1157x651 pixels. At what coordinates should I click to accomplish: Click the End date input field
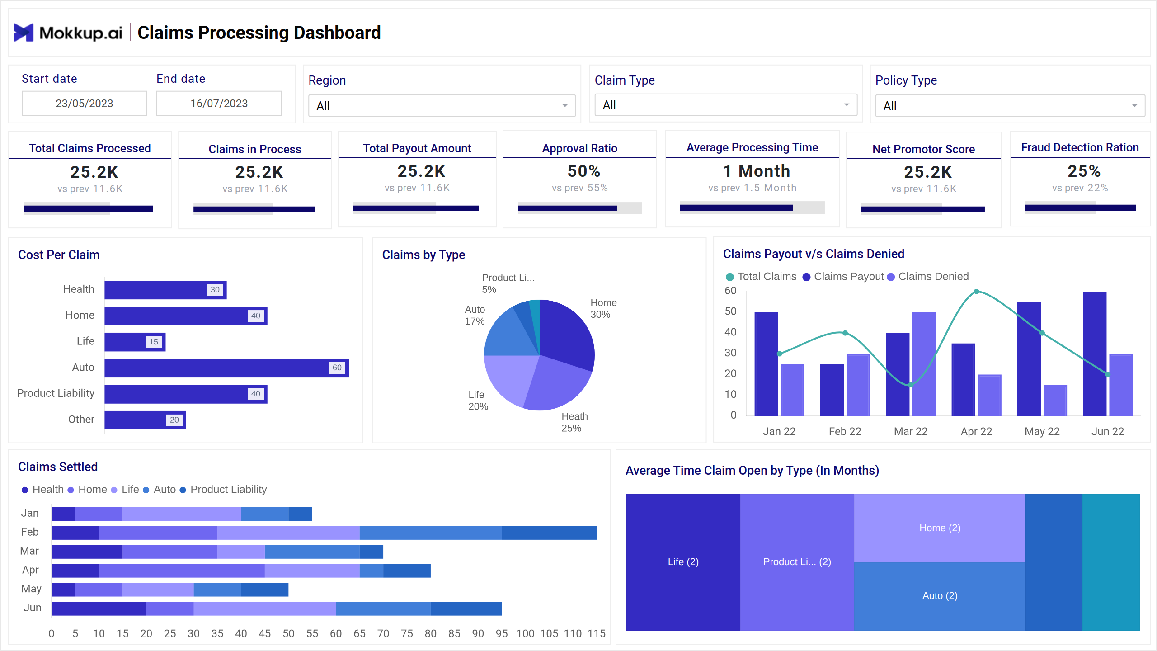(219, 104)
